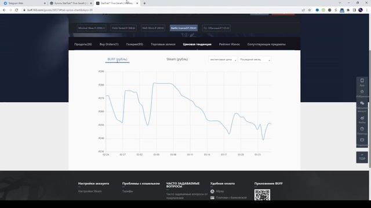Open the Alipay payment link

coord(217,191)
